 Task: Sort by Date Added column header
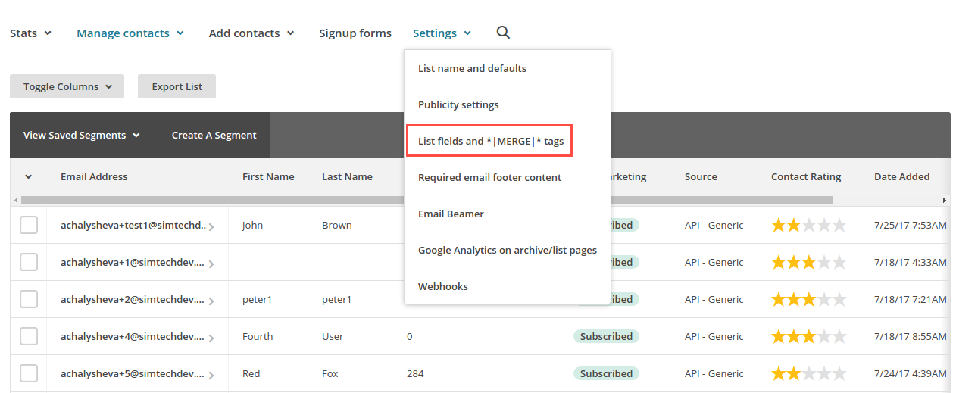click(x=901, y=176)
